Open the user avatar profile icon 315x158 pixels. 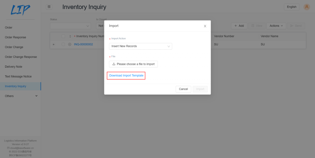[x=307, y=7]
